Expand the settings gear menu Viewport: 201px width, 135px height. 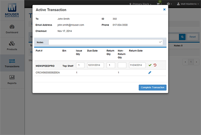pos(170,4)
